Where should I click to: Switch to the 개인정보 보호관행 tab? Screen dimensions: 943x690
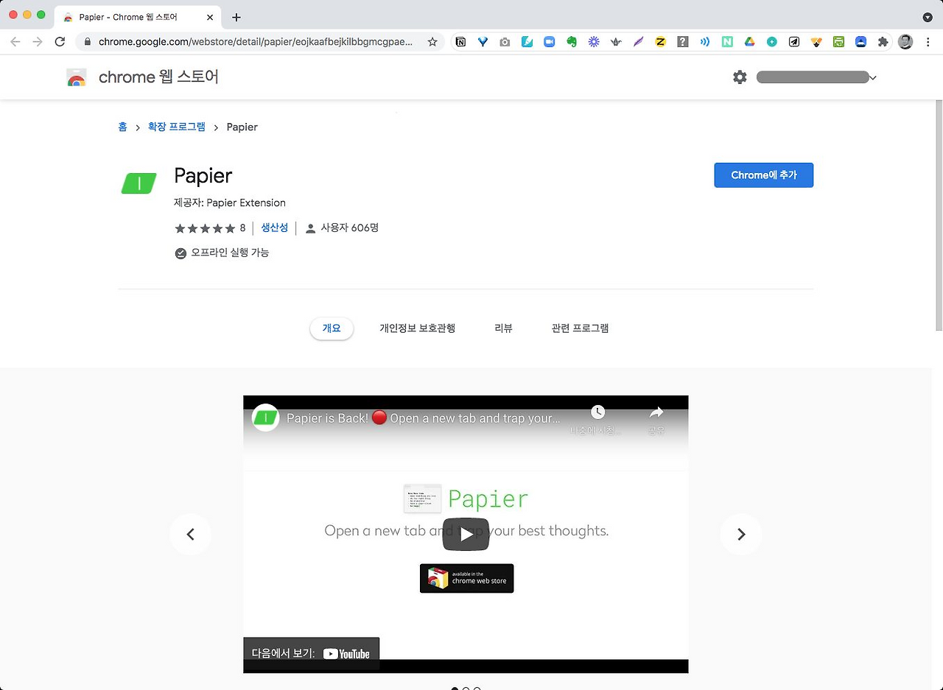418,328
